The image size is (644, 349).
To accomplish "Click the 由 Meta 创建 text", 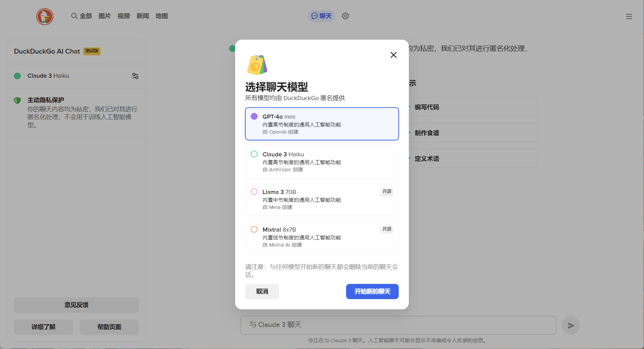I will click(278, 207).
